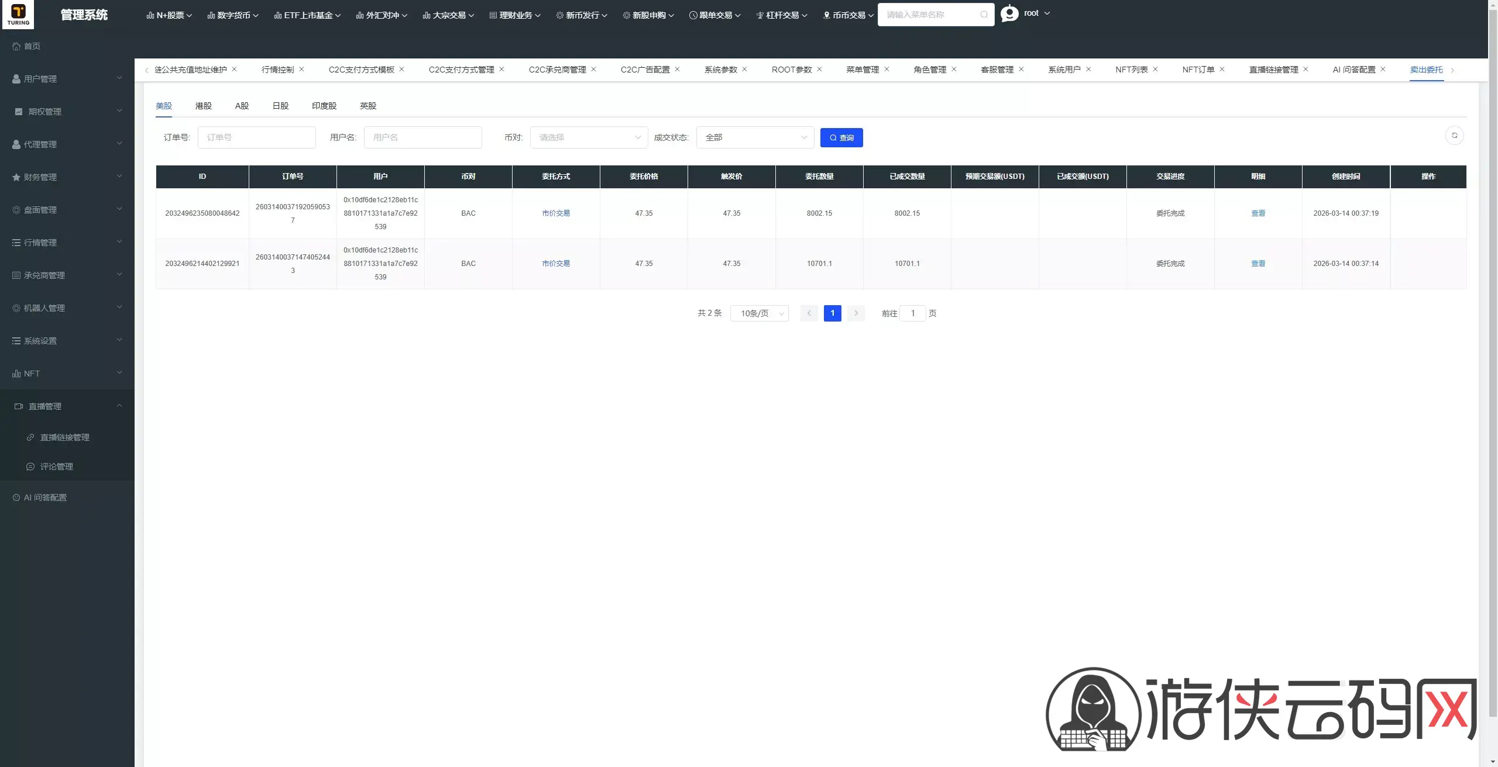Open the 数字货币 top menu
The width and height of the screenshot is (1498, 767).
(233, 15)
